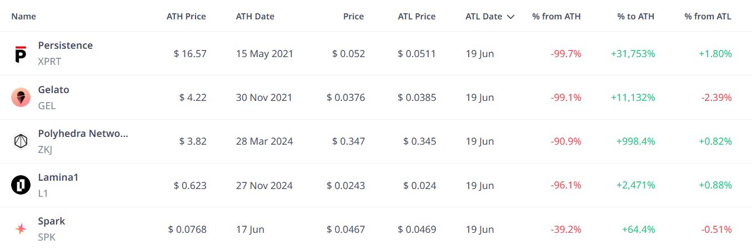The height and width of the screenshot is (250, 752).
Task: Sort table by ATH Price column
Action: 186,17
